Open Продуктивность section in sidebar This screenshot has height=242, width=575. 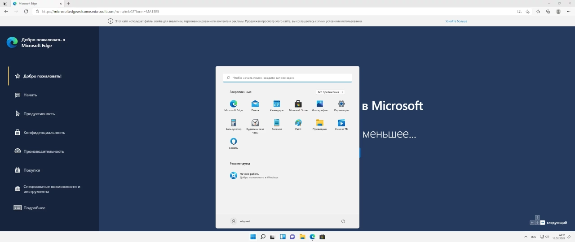[35, 114]
